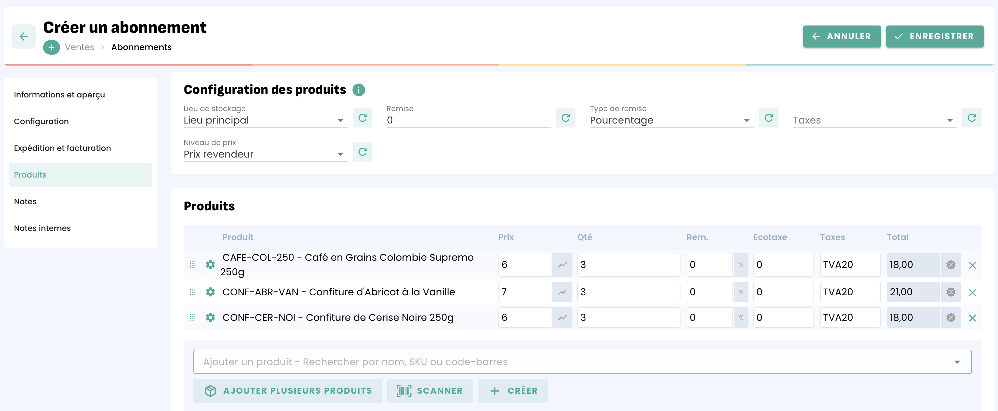Click AJOUTER PLUSIEURS PRODUITS button
The height and width of the screenshot is (411, 998).
click(x=287, y=391)
